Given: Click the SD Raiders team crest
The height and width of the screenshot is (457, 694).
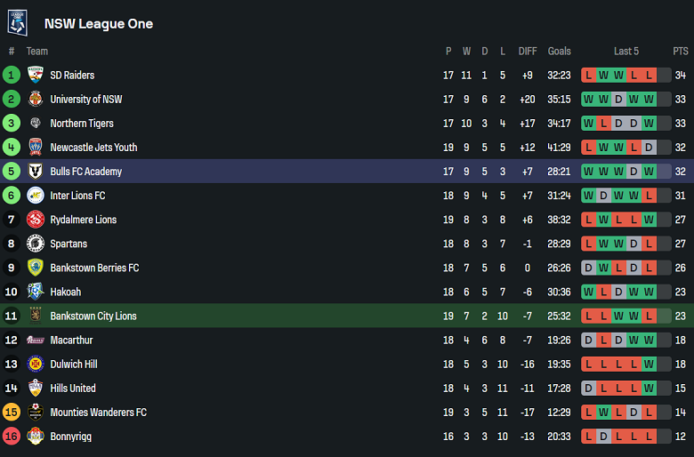Looking at the screenshot, I should 36,76.
